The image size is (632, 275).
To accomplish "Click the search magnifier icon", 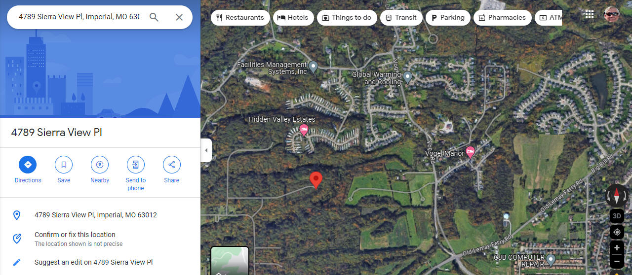I will [x=154, y=17].
